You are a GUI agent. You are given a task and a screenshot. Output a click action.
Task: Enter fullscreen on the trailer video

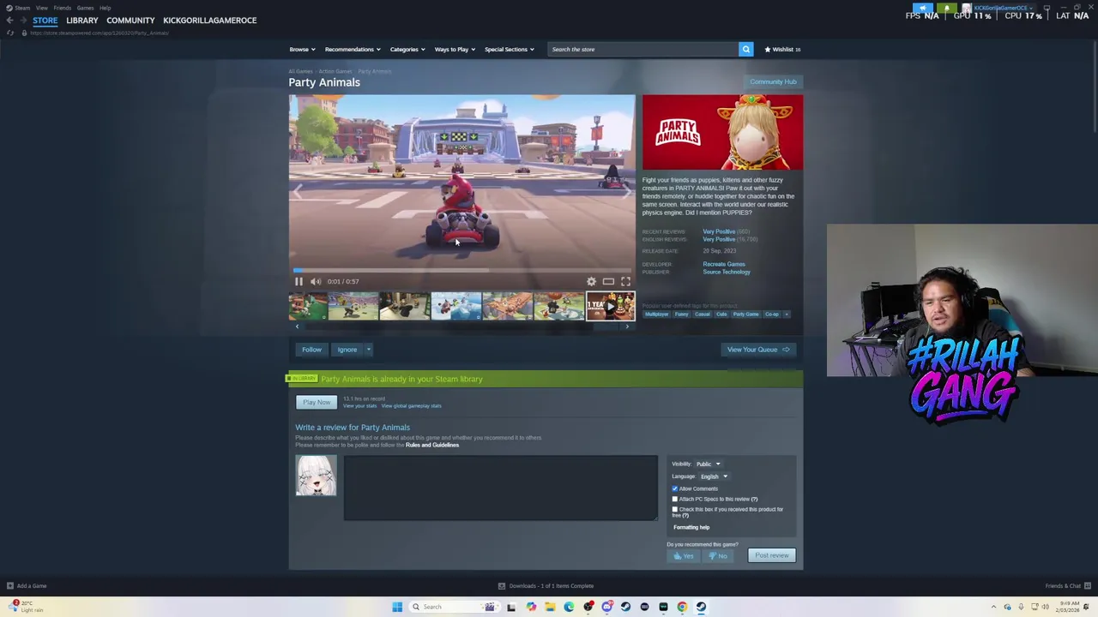point(625,281)
